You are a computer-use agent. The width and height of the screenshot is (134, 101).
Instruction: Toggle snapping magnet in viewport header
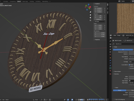coord(45,100)
